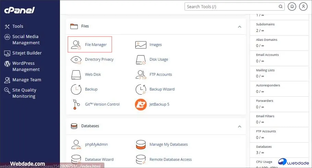Click the FTP Accounts icon
This screenshot has height=168, width=312.
(141, 74)
